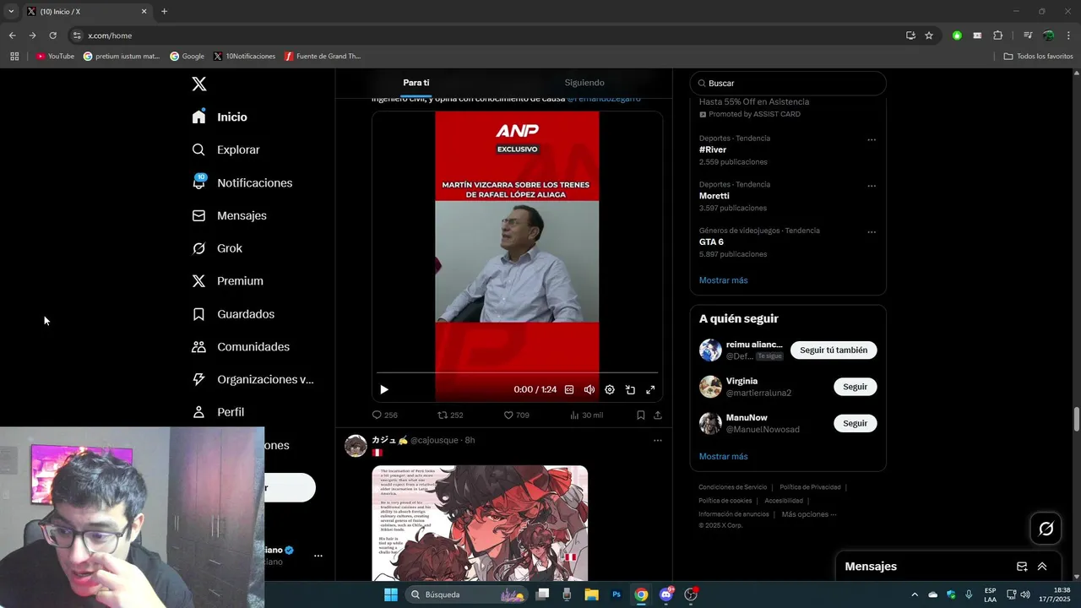Open Chrome tab search dropdown

11,11
